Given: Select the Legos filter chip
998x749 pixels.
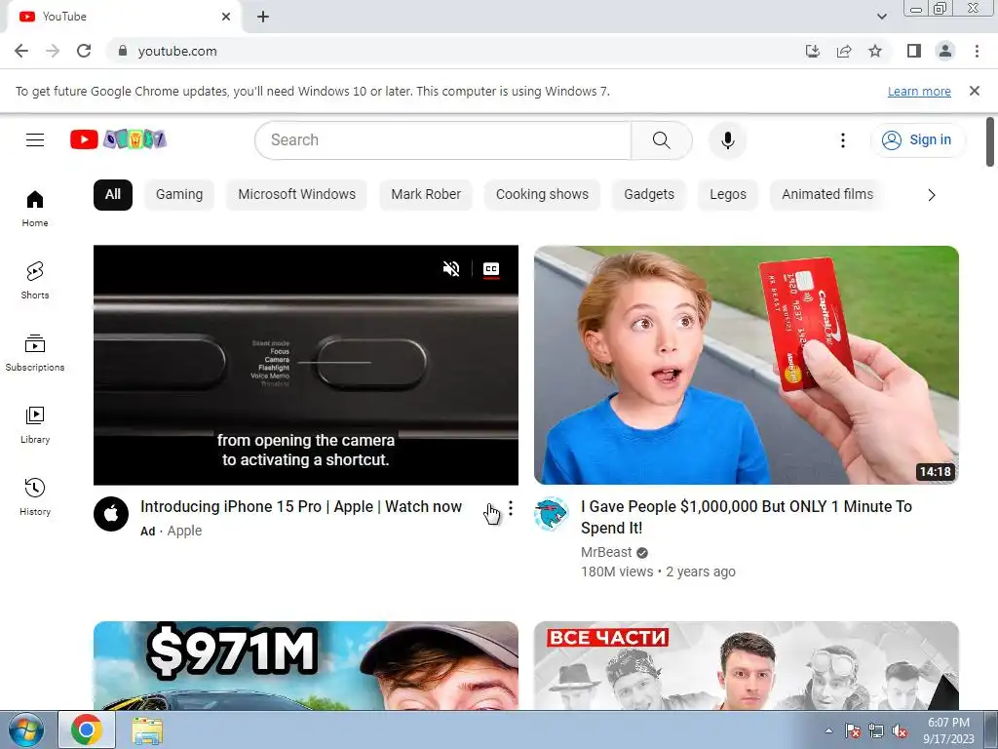Looking at the screenshot, I should click(x=727, y=194).
